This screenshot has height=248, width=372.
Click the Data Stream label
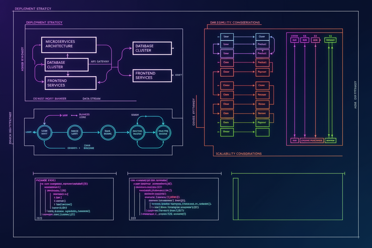91,98
